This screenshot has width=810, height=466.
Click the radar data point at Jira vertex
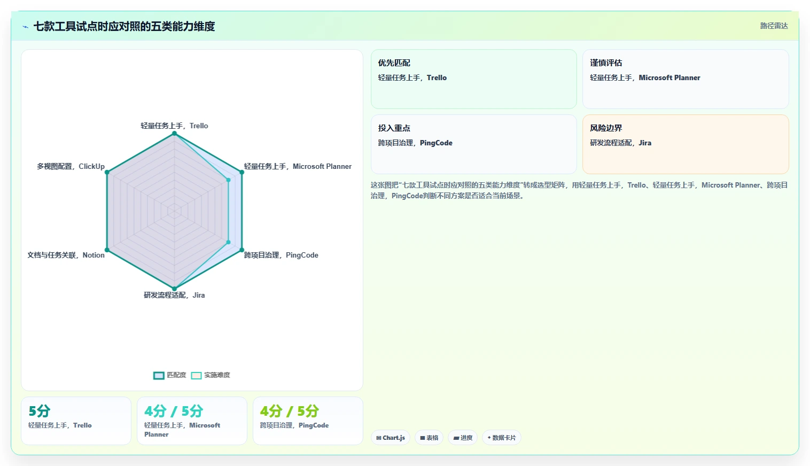[174, 289]
